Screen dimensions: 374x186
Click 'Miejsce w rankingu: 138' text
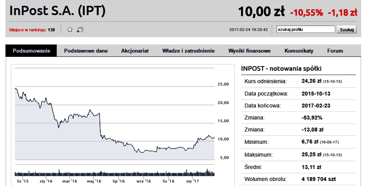[32, 30]
